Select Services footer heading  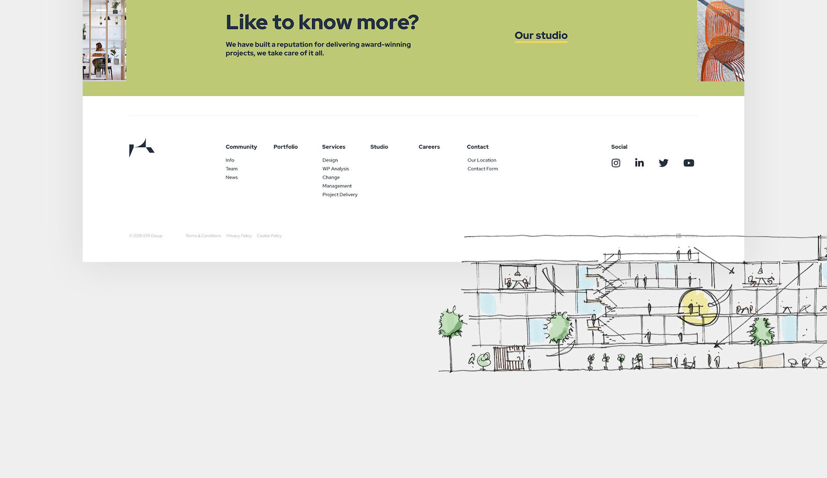click(333, 147)
